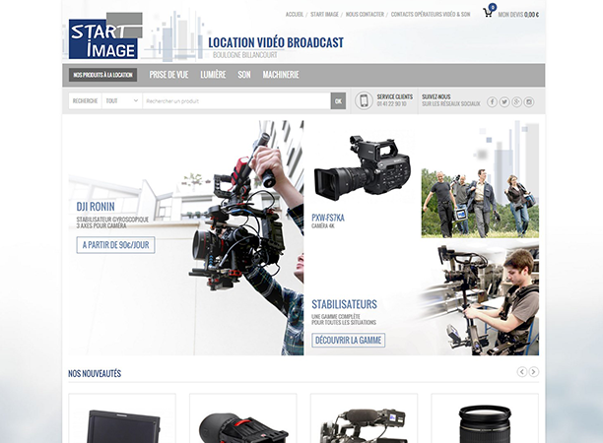Image resolution: width=603 pixels, height=443 pixels.
Task: Open the lens product thumbnail
Action: [x=485, y=425]
